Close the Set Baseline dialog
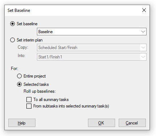The image size is (156, 136). [144, 10]
